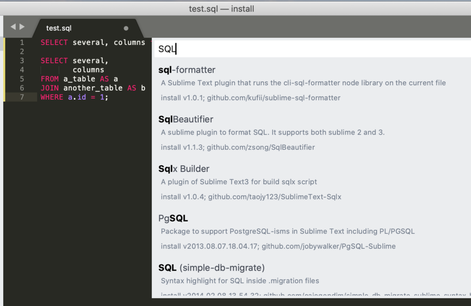Click github.com/kufii/sublime-sql-formatter install line
471x306 pixels.
[x=251, y=98]
